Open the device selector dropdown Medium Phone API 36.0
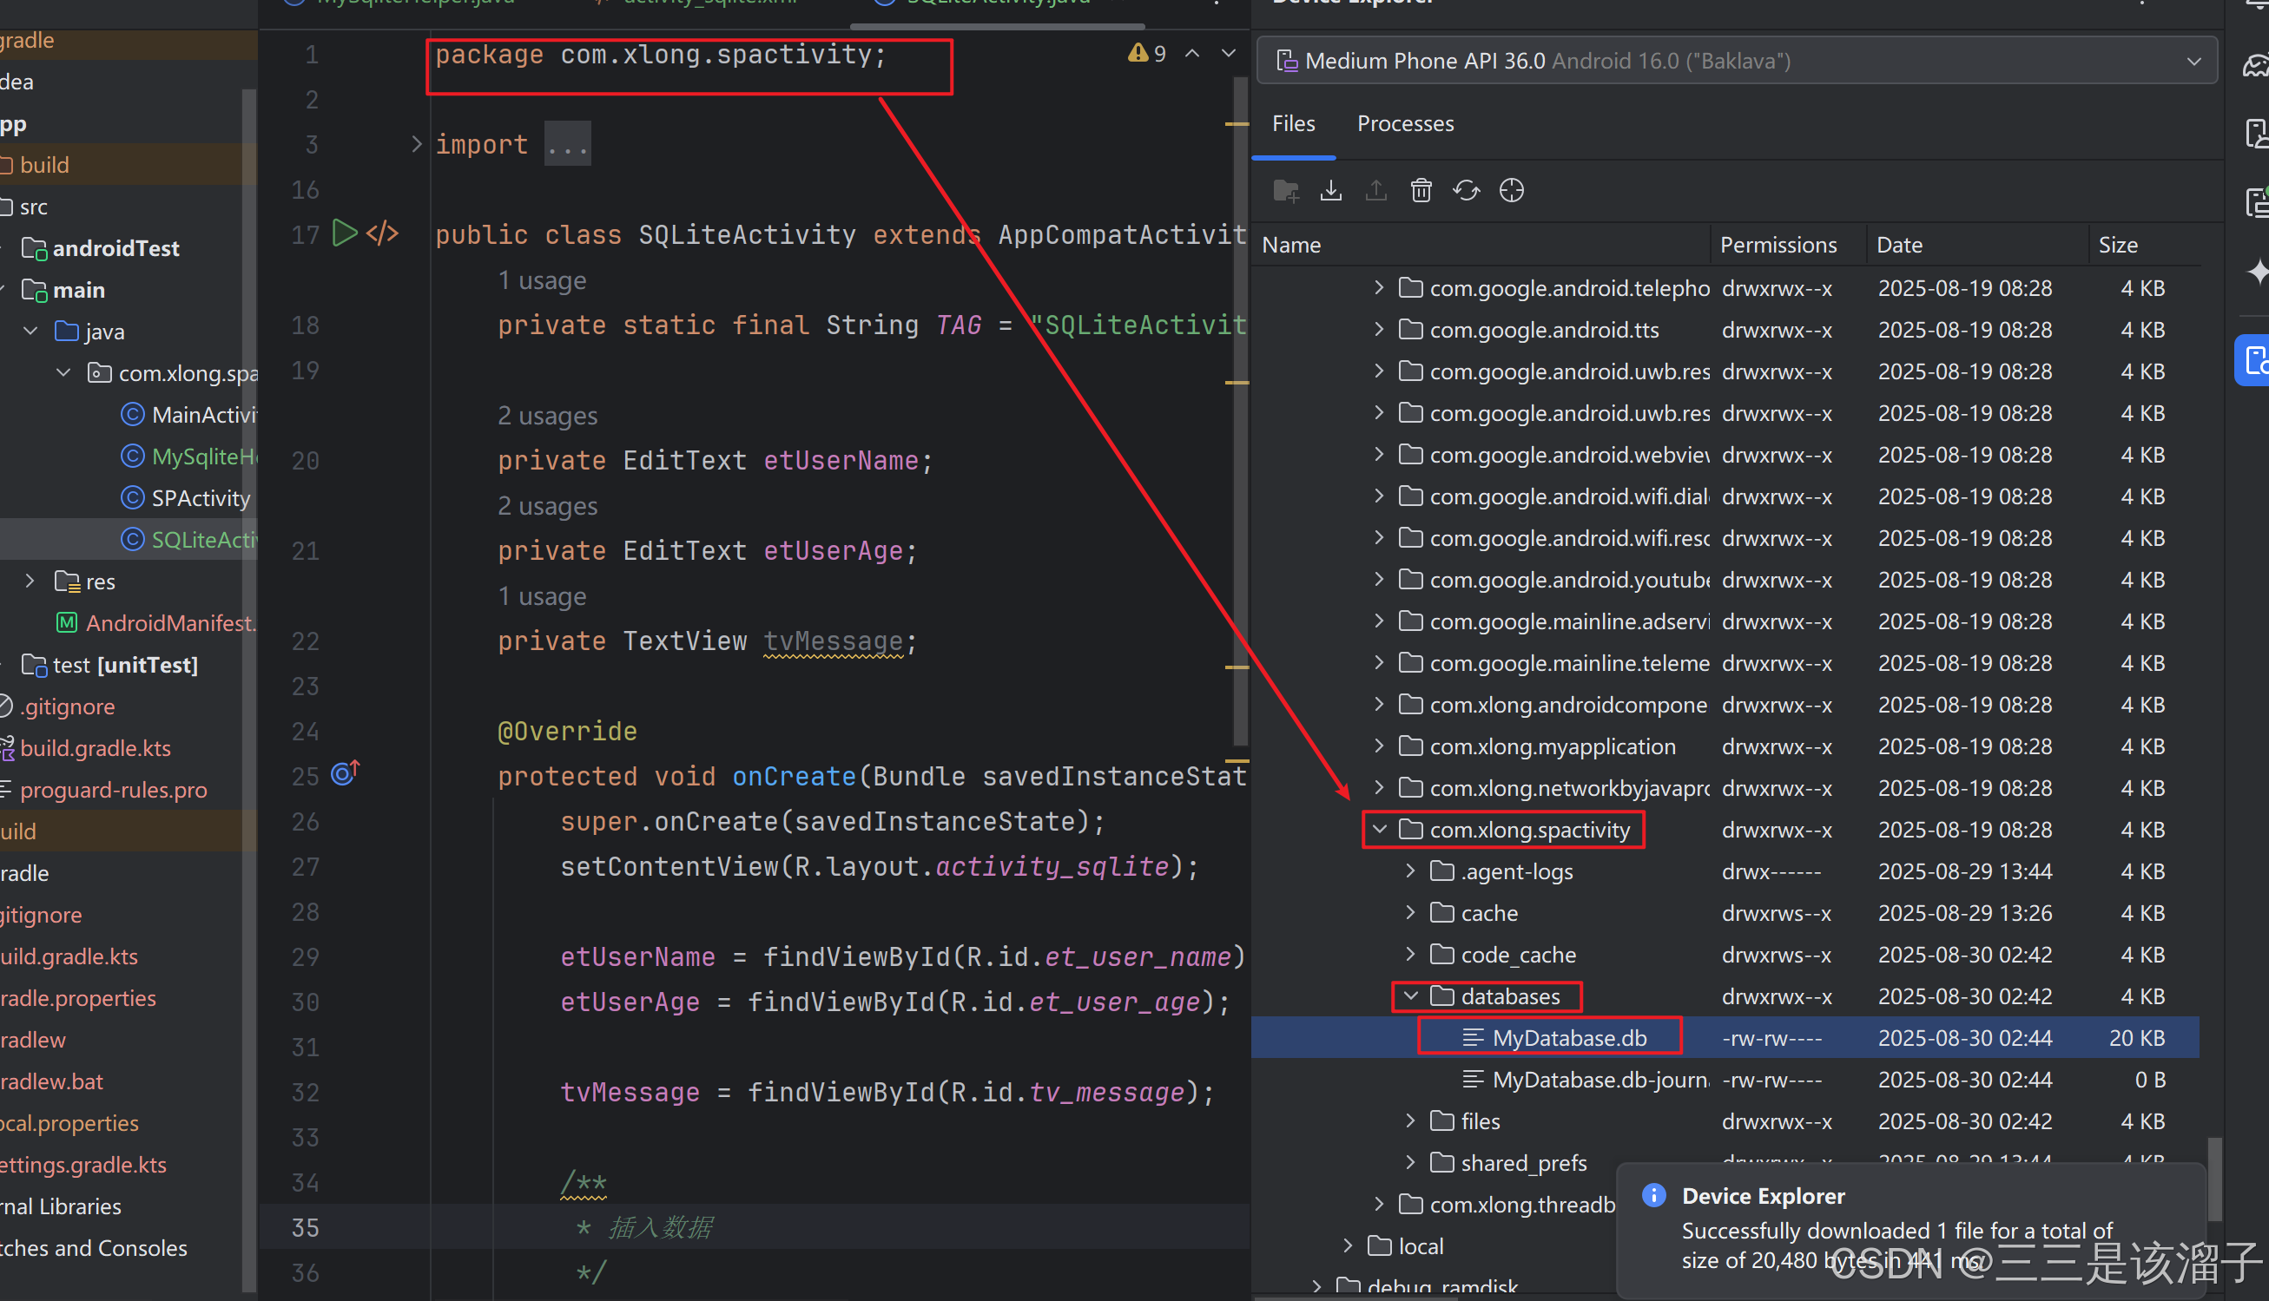 [x=1737, y=61]
